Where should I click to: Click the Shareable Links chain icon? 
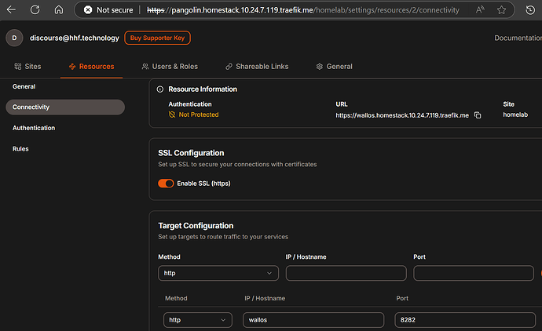coord(229,67)
